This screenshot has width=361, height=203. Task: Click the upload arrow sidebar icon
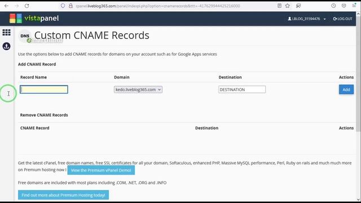(6, 46)
